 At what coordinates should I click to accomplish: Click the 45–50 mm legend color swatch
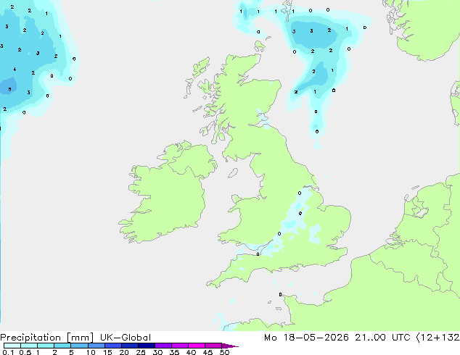(x=213, y=346)
